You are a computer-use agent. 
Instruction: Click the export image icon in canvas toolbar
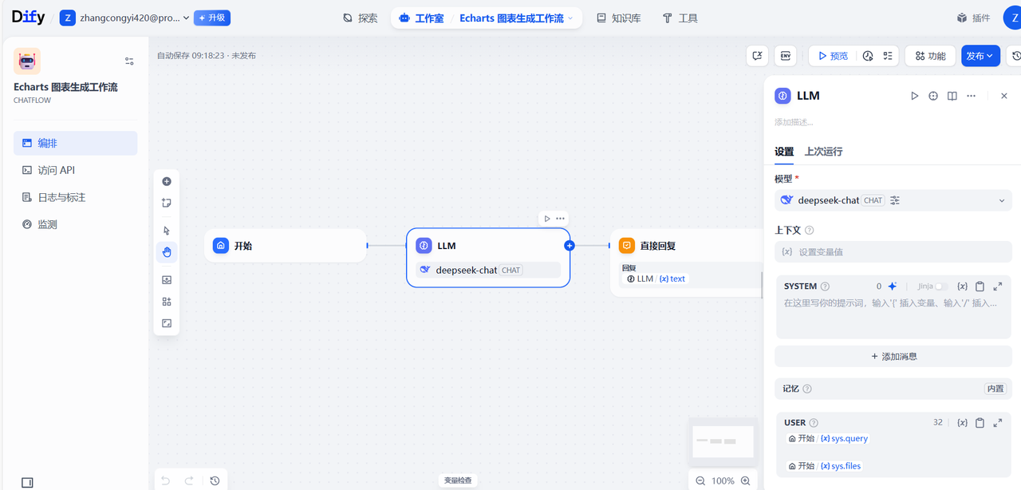tap(167, 280)
